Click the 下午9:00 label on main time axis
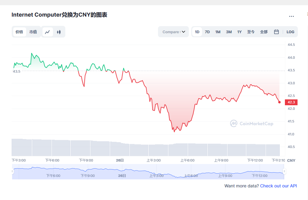Viewport: 308px width, 200px height. click(86, 160)
